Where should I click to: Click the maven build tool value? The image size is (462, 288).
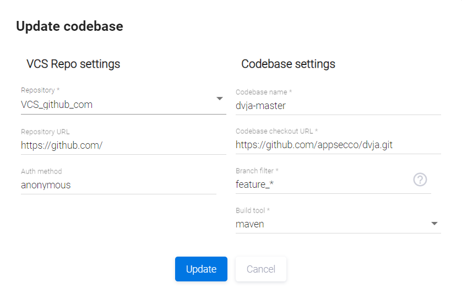pos(250,224)
